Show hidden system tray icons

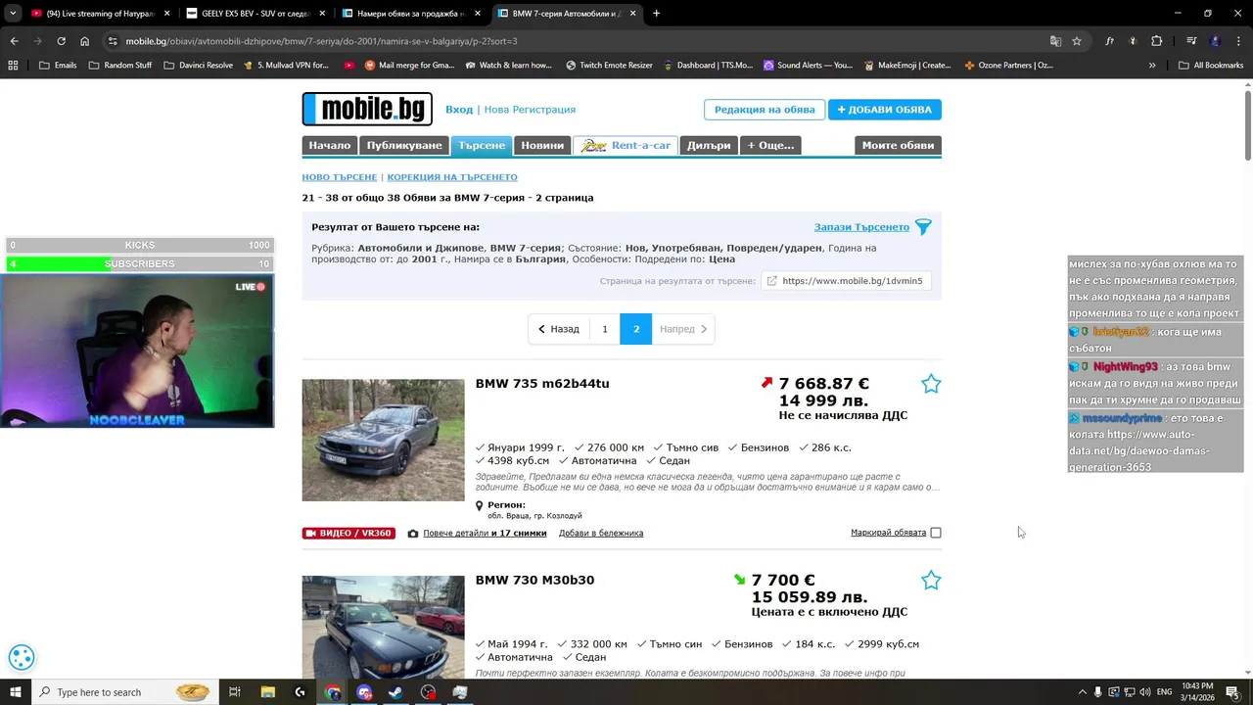point(1082,692)
